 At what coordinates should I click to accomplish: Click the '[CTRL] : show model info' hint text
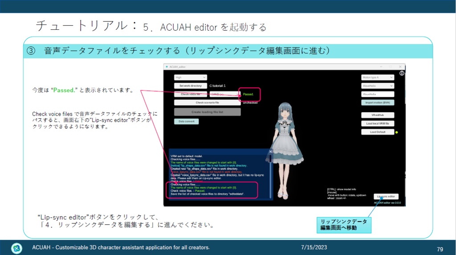pos(342,189)
